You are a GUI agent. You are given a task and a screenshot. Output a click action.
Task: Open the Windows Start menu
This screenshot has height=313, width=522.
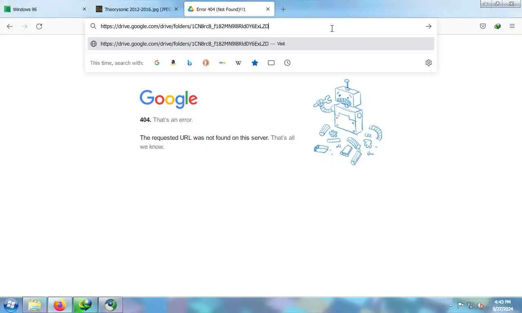(x=11, y=305)
